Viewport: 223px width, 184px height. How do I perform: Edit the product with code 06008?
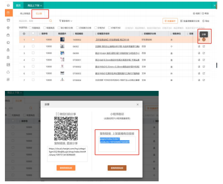click(199, 53)
